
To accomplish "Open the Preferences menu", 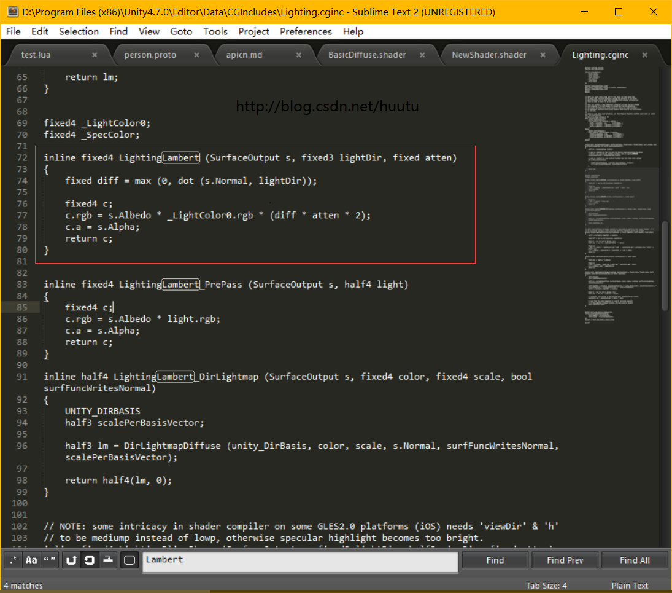I will tap(306, 31).
